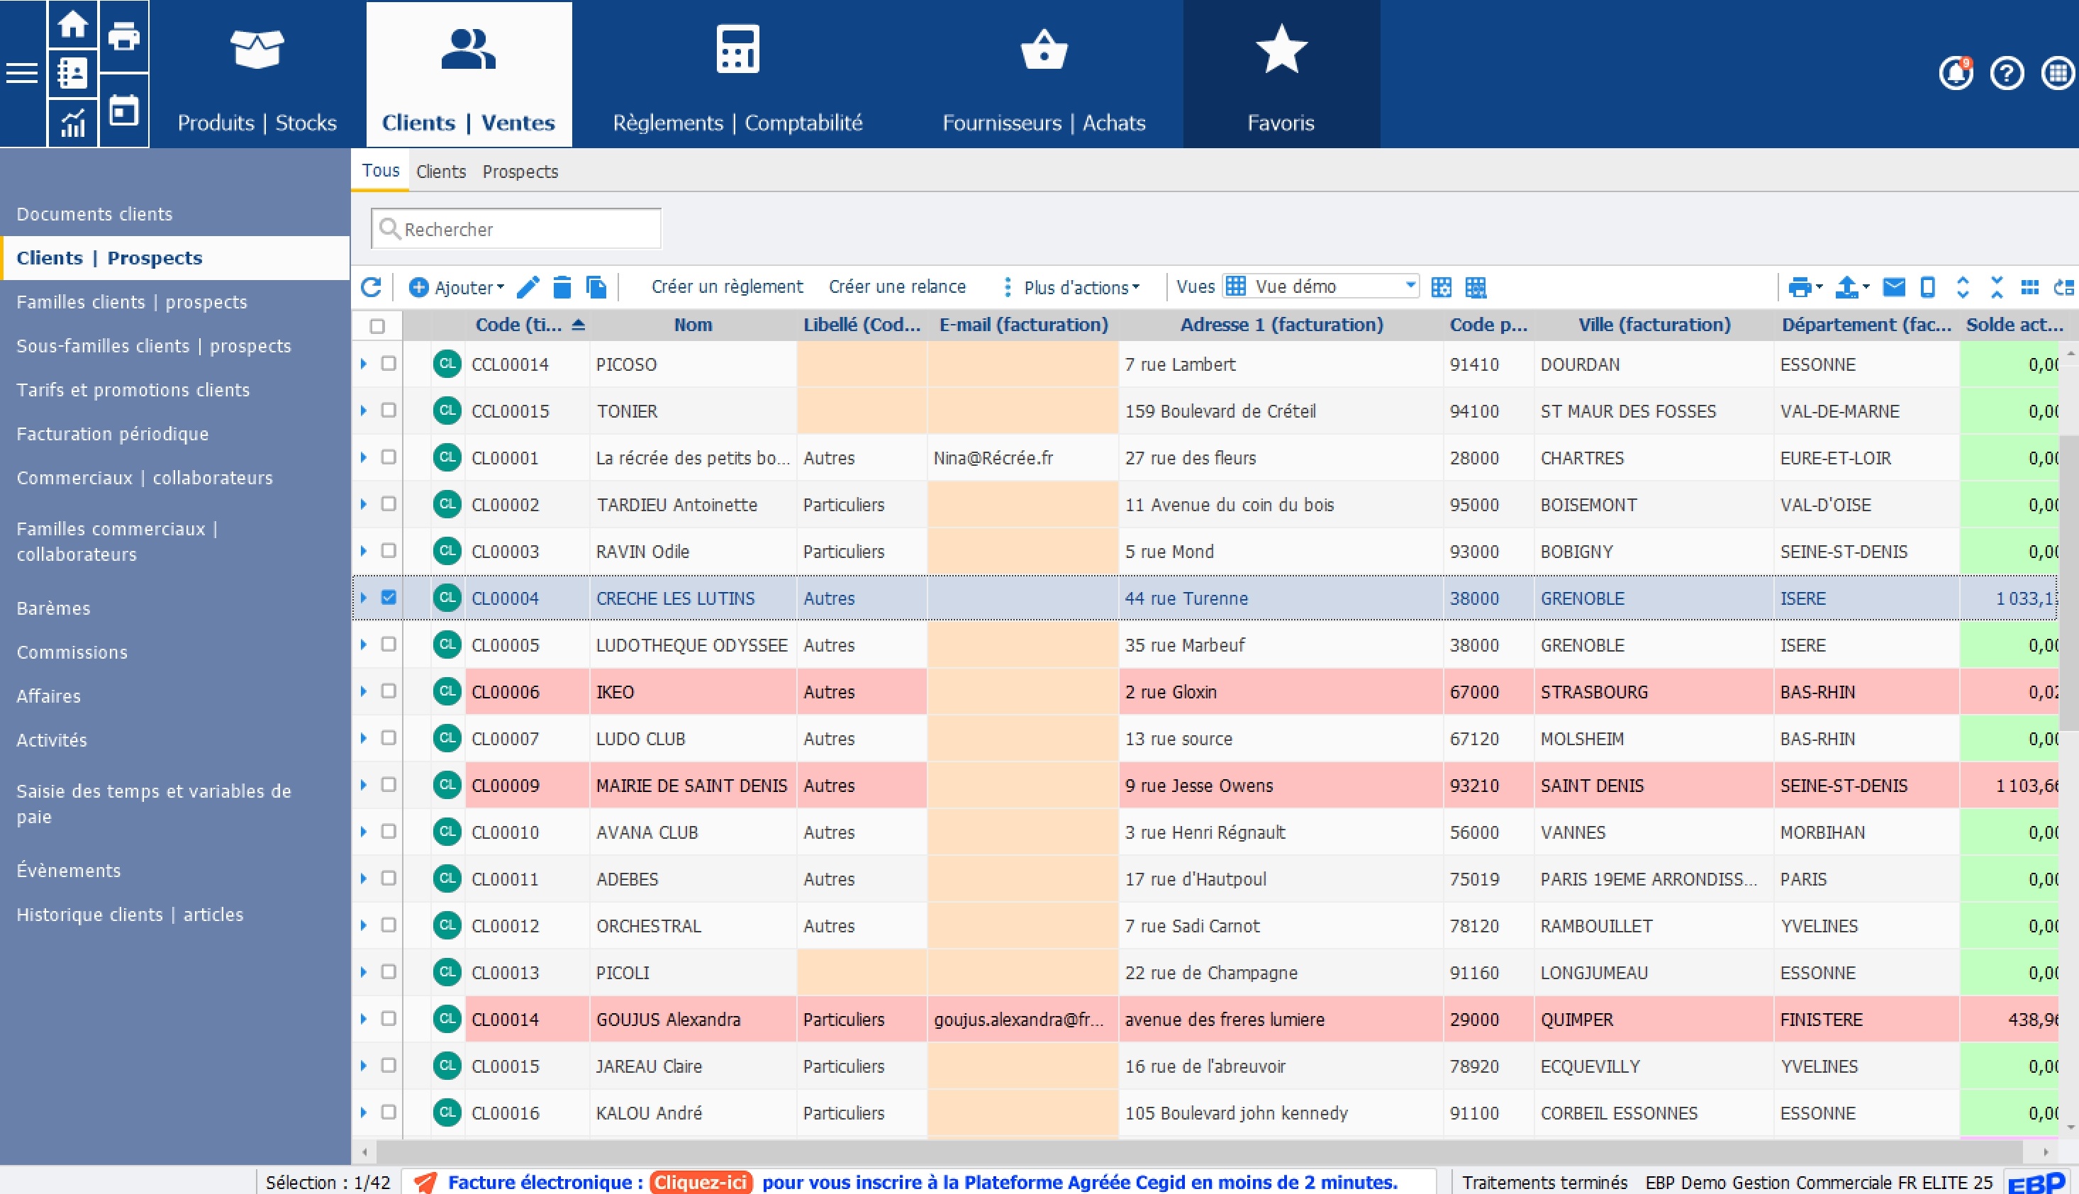
Task: Switch to the Prospects tab
Action: click(520, 172)
